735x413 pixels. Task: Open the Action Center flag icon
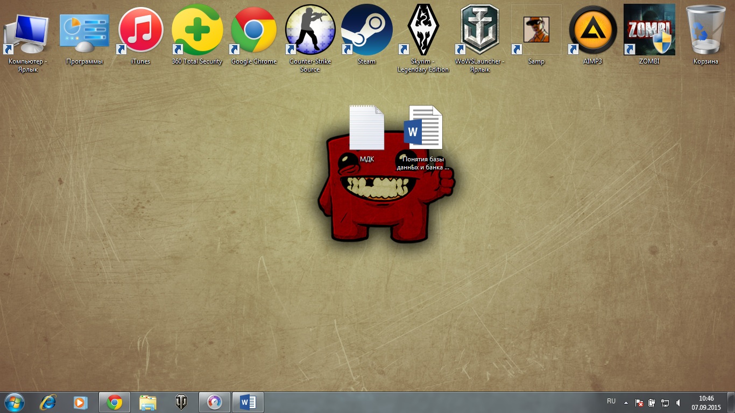tap(639, 402)
